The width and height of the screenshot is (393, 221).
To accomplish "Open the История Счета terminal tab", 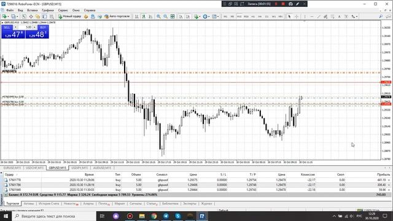I will 49,204.
